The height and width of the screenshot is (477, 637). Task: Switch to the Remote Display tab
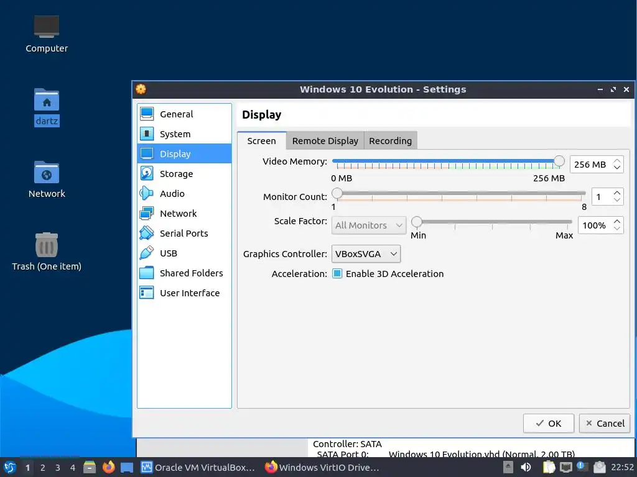[x=325, y=141]
